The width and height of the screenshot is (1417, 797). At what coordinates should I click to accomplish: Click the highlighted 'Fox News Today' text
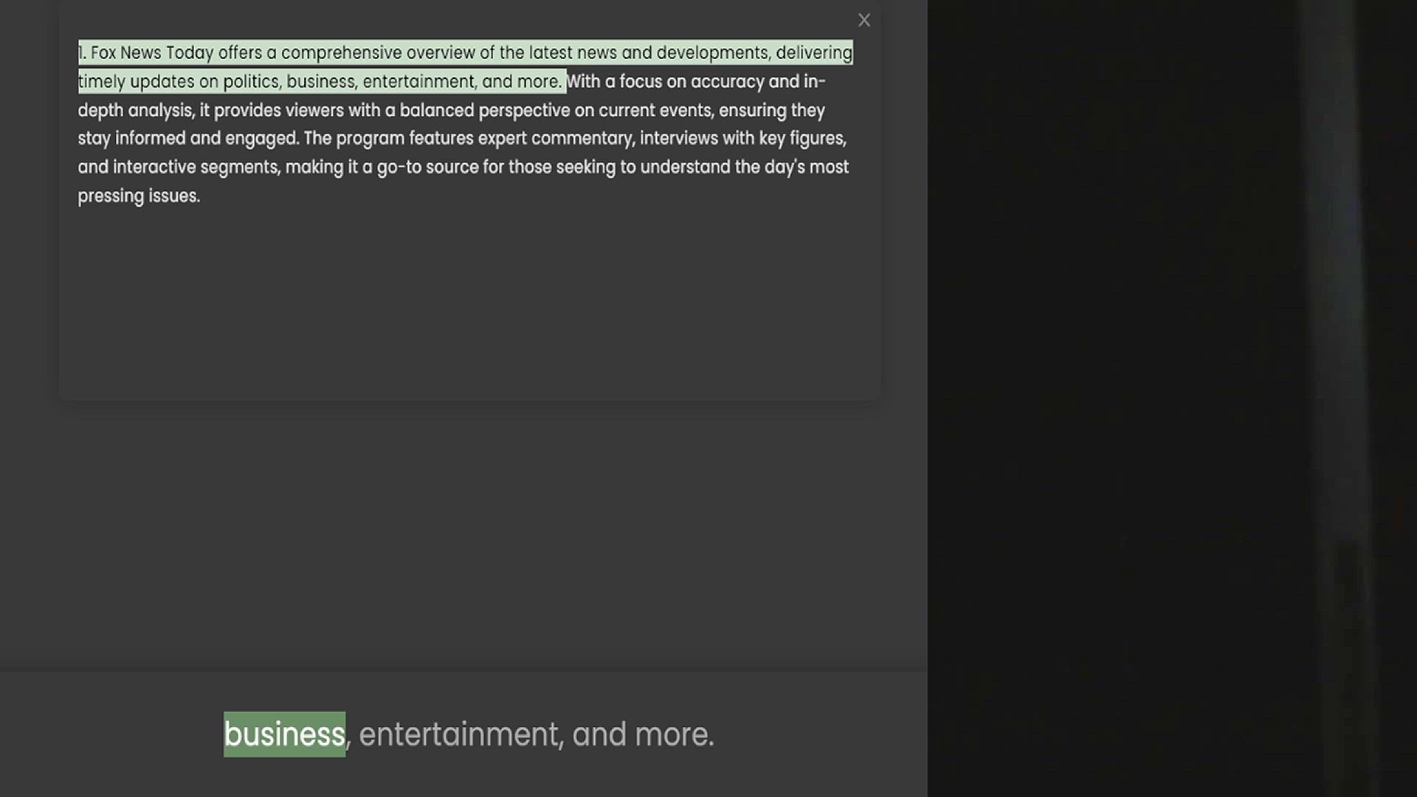pyautogui.click(x=151, y=53)
